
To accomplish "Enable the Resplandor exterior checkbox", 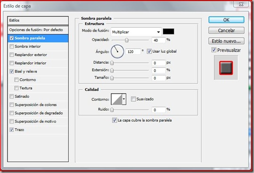I will click(x=11, y=55).
